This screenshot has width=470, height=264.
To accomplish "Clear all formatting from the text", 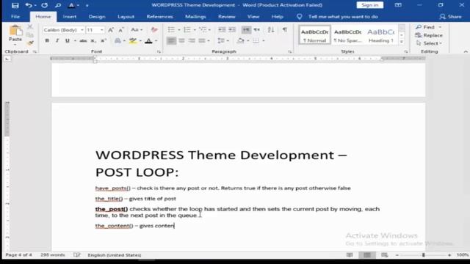I will point(154,30).
